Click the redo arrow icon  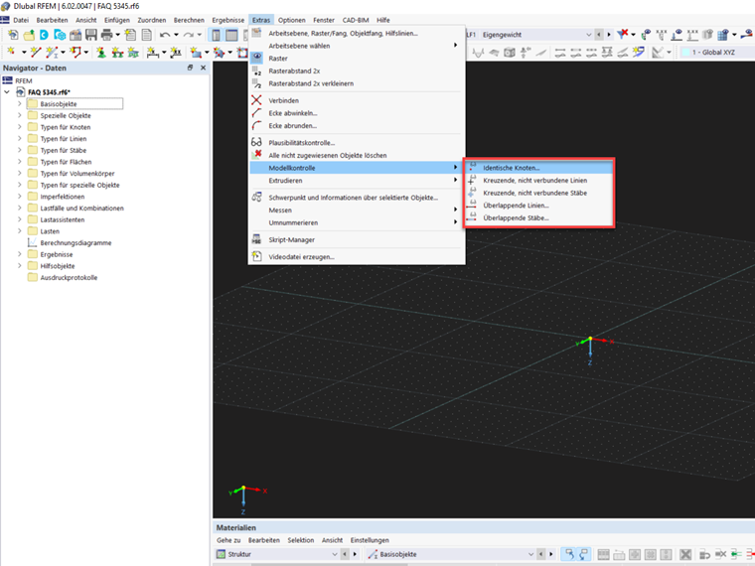[x=189, y=35]
